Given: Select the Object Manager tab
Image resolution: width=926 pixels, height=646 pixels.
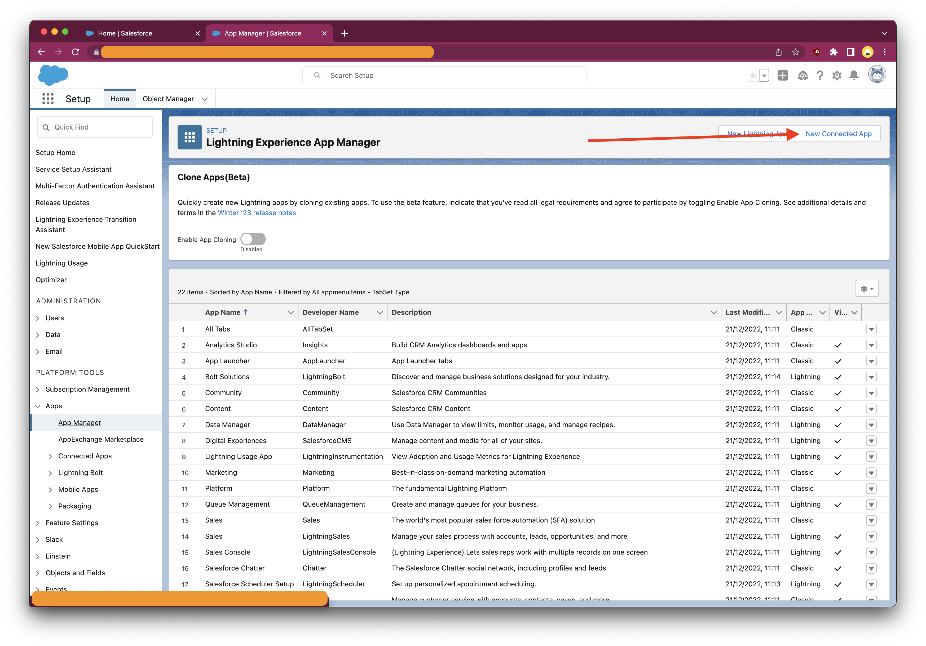Looking at the screenshot, I should click(x=168, y=99).
